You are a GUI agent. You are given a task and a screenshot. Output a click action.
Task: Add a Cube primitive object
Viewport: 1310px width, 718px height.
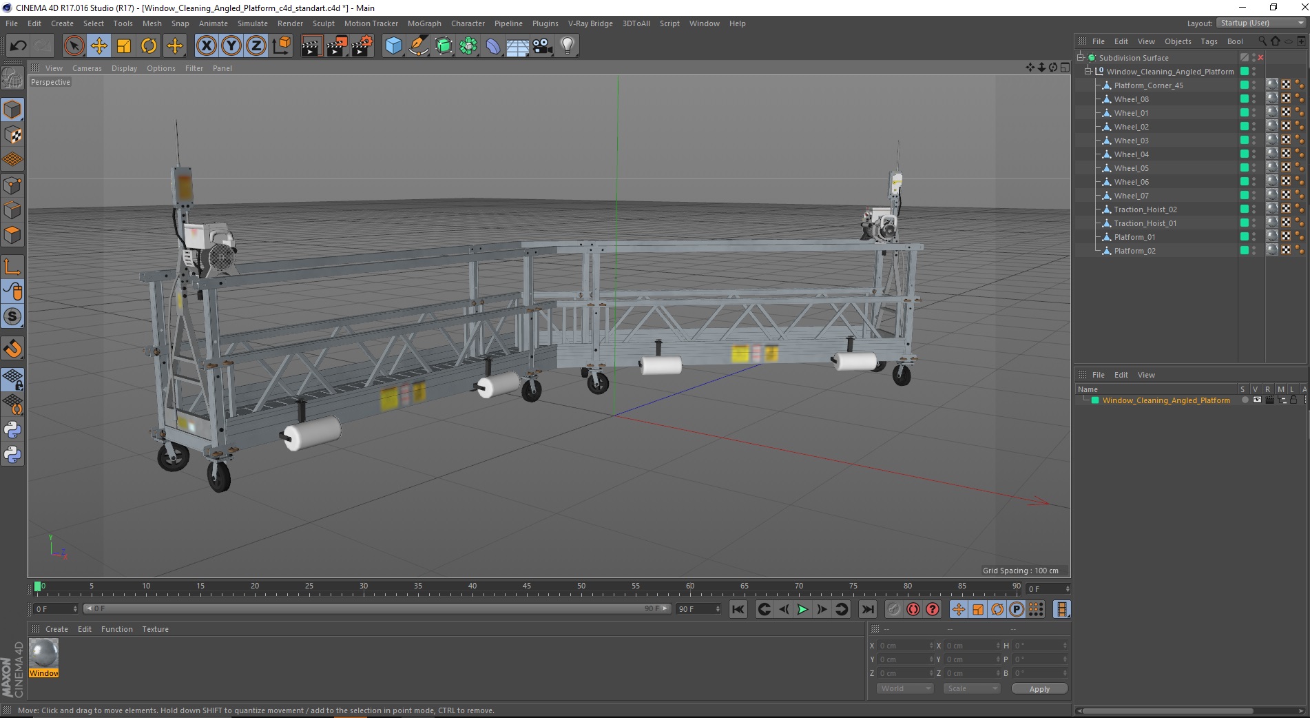(x=393, y=46)
